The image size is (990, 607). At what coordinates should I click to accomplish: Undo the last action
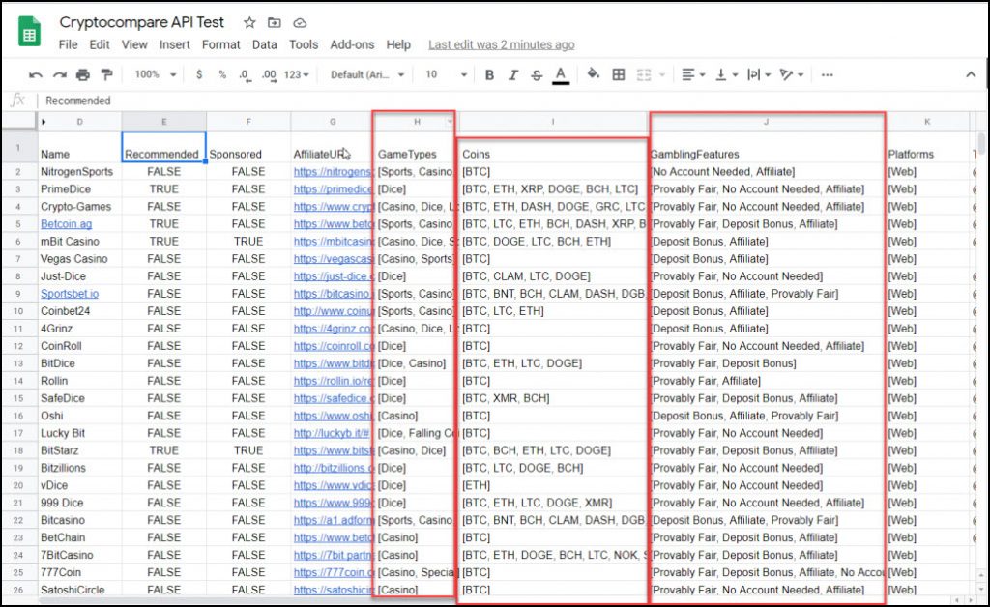[x=36, y=75]
